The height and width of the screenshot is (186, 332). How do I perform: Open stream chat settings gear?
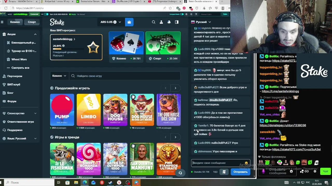(x=315, y=171)
